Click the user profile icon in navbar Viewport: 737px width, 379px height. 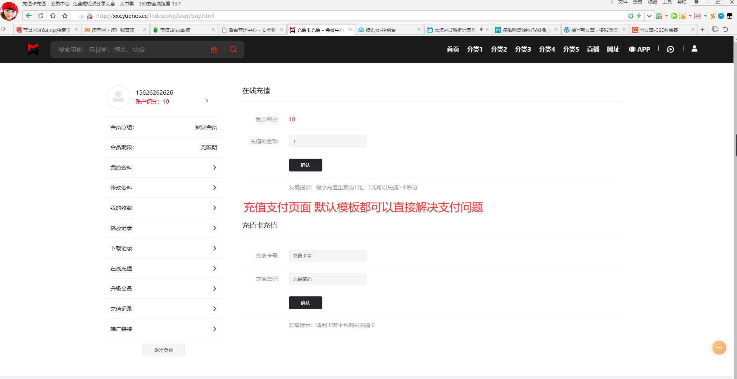(694, 49)
